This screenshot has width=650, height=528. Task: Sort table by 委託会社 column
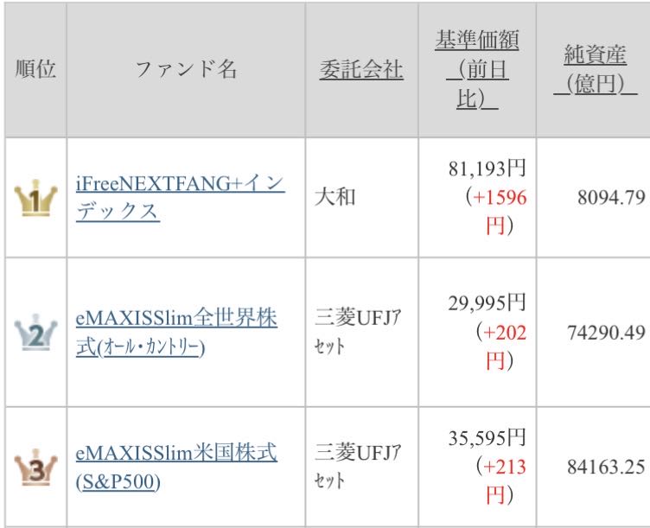tap(361, 69)
